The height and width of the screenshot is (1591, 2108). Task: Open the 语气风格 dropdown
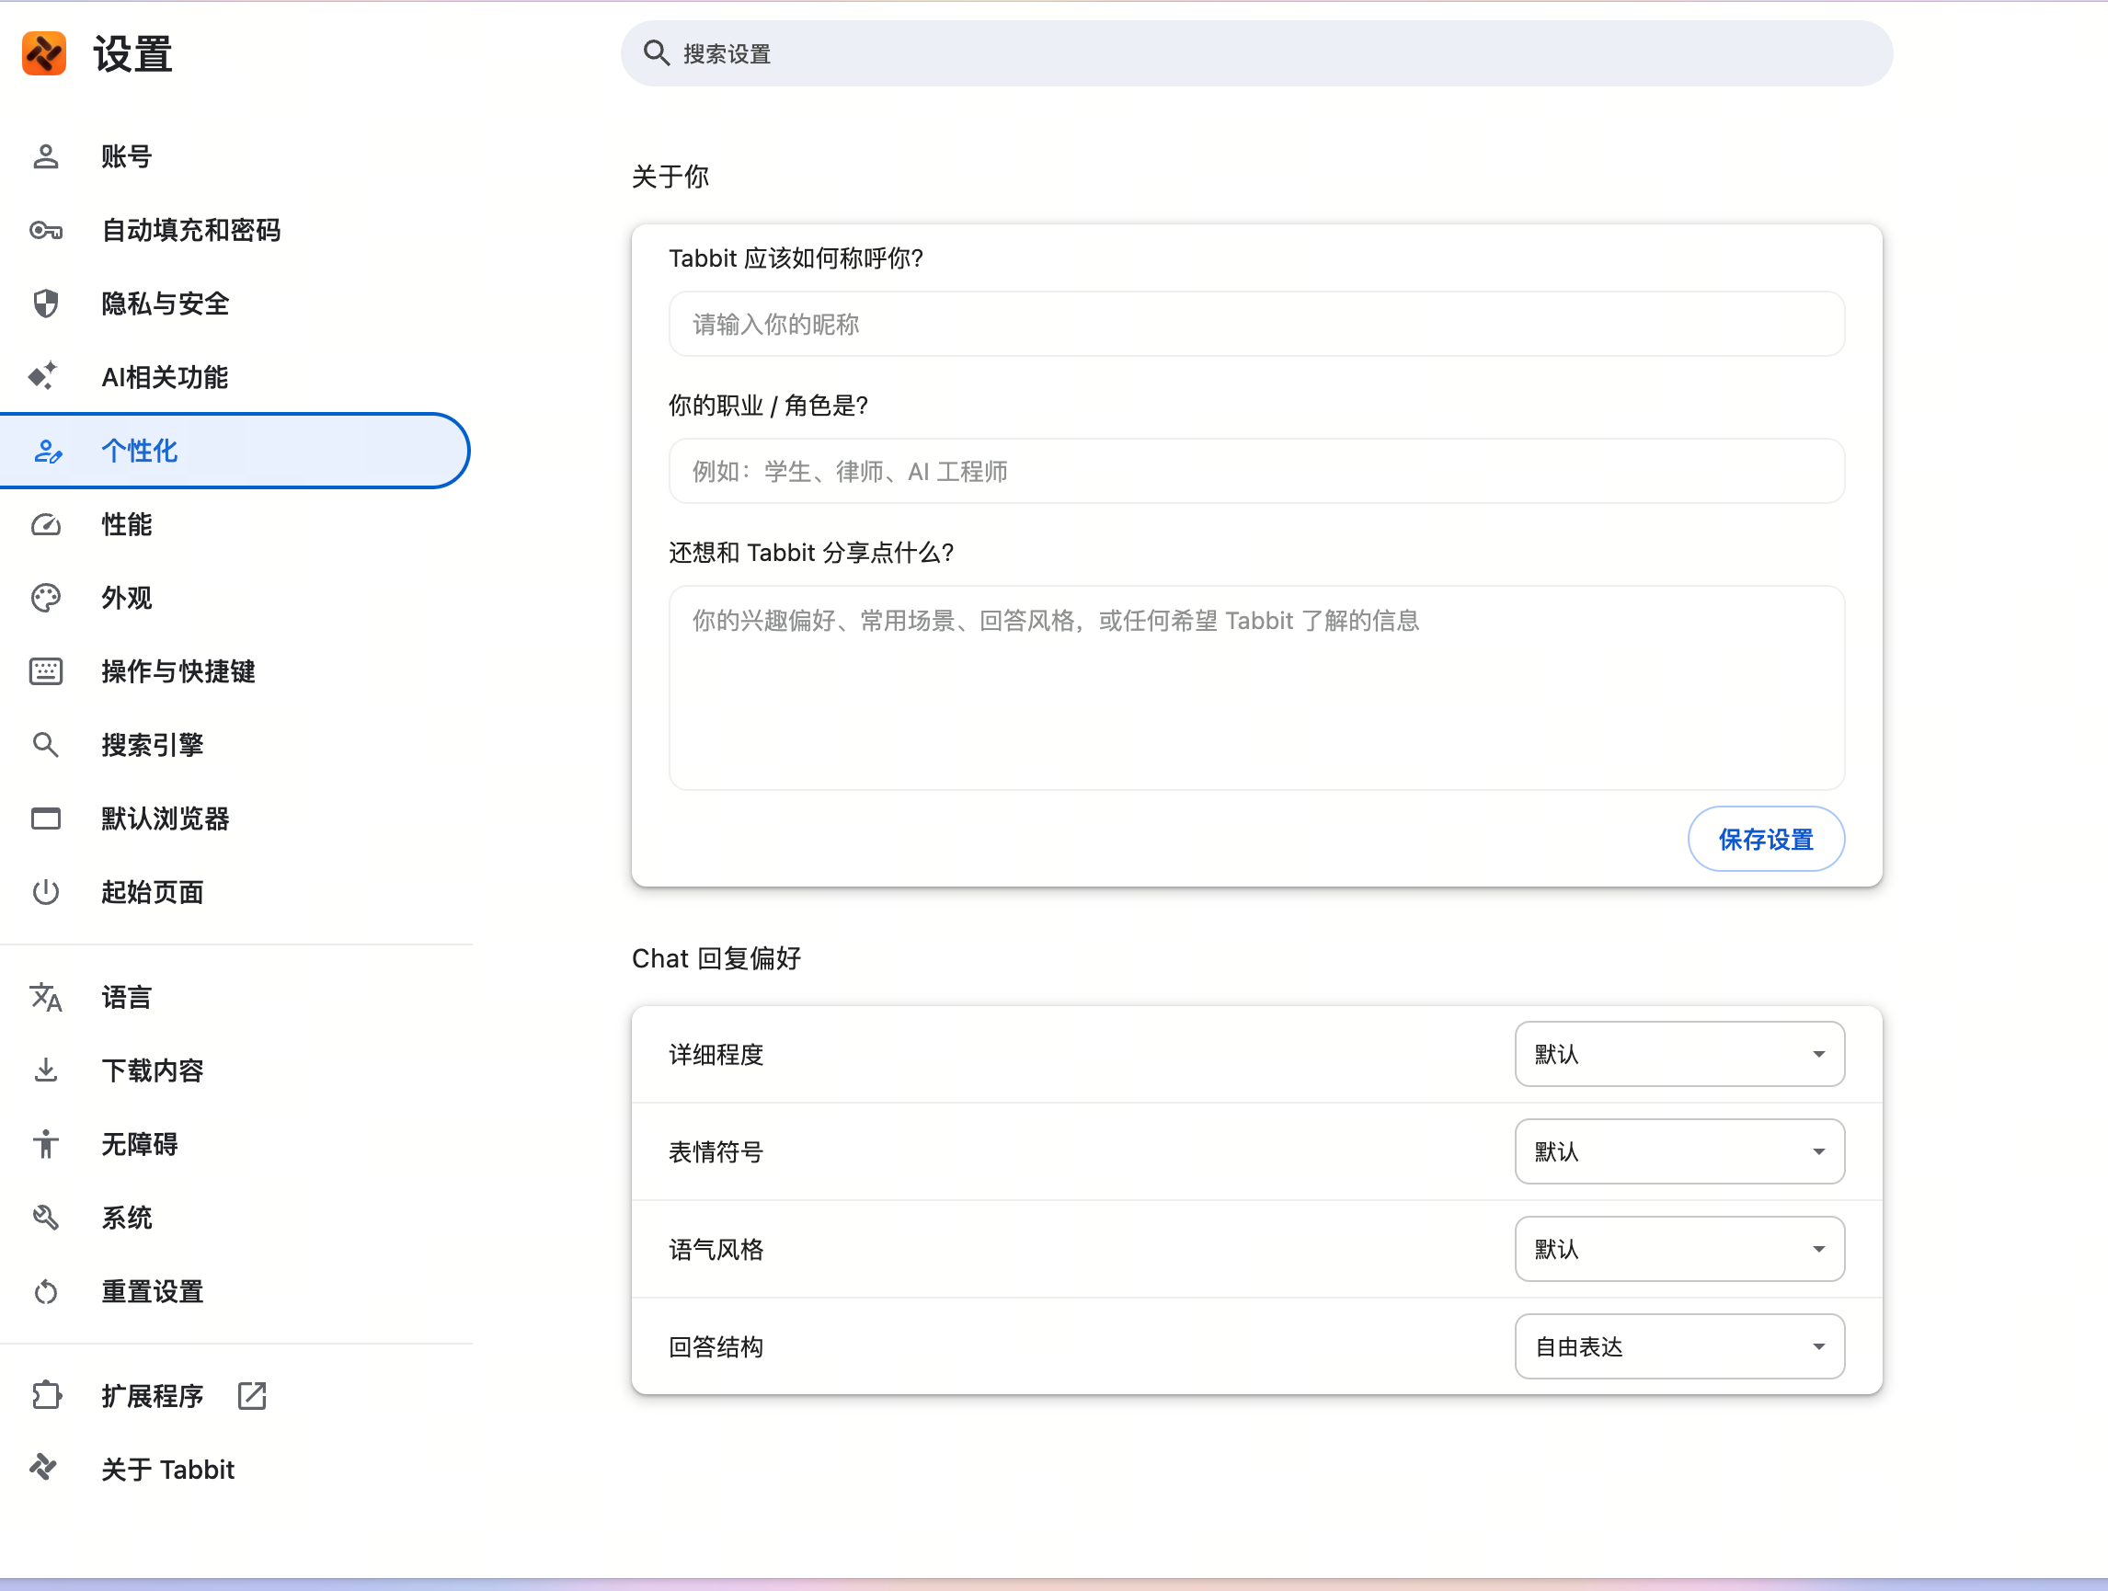1679,1248
